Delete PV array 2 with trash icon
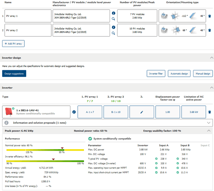Image resolution: width=214 pixels, height=191 pixels. coord(209,30)
